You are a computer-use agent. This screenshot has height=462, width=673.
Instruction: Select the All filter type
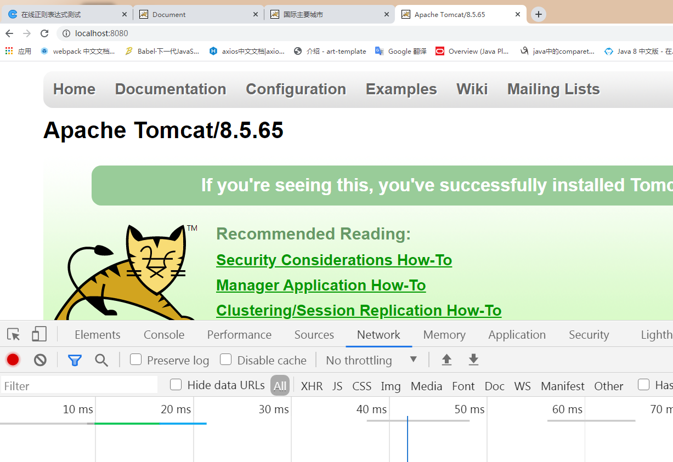(x=280, y=386)
